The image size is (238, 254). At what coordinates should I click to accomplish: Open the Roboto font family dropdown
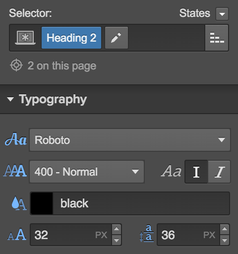click(130, 140)
